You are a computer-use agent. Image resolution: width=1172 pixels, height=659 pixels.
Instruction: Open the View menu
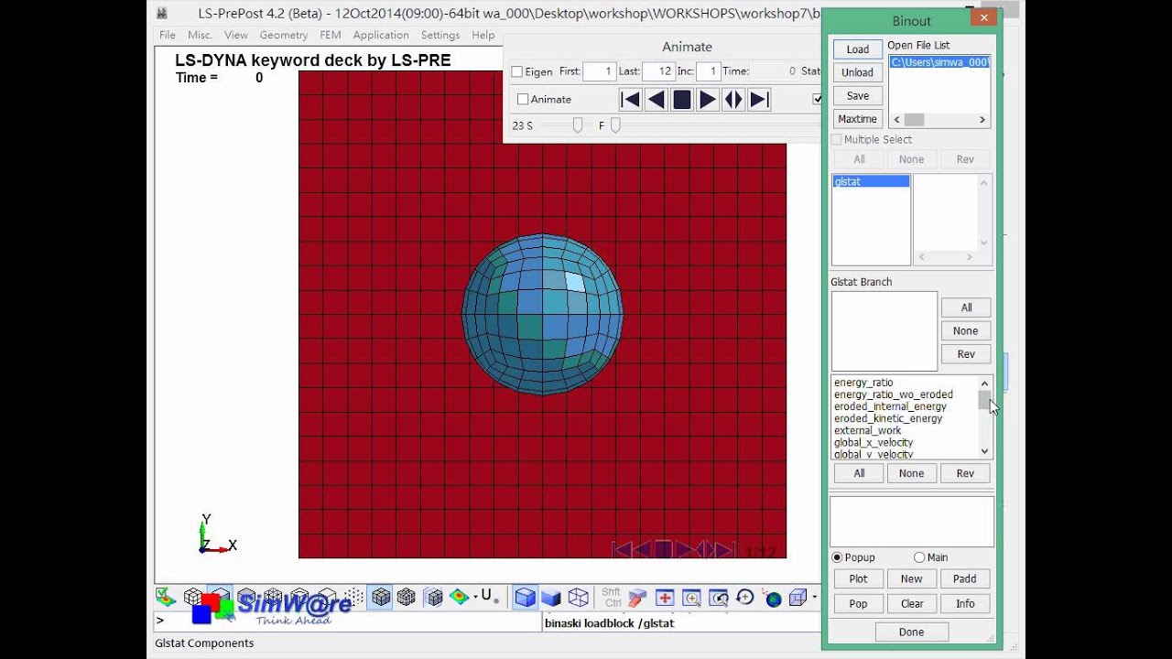[236, 35]
